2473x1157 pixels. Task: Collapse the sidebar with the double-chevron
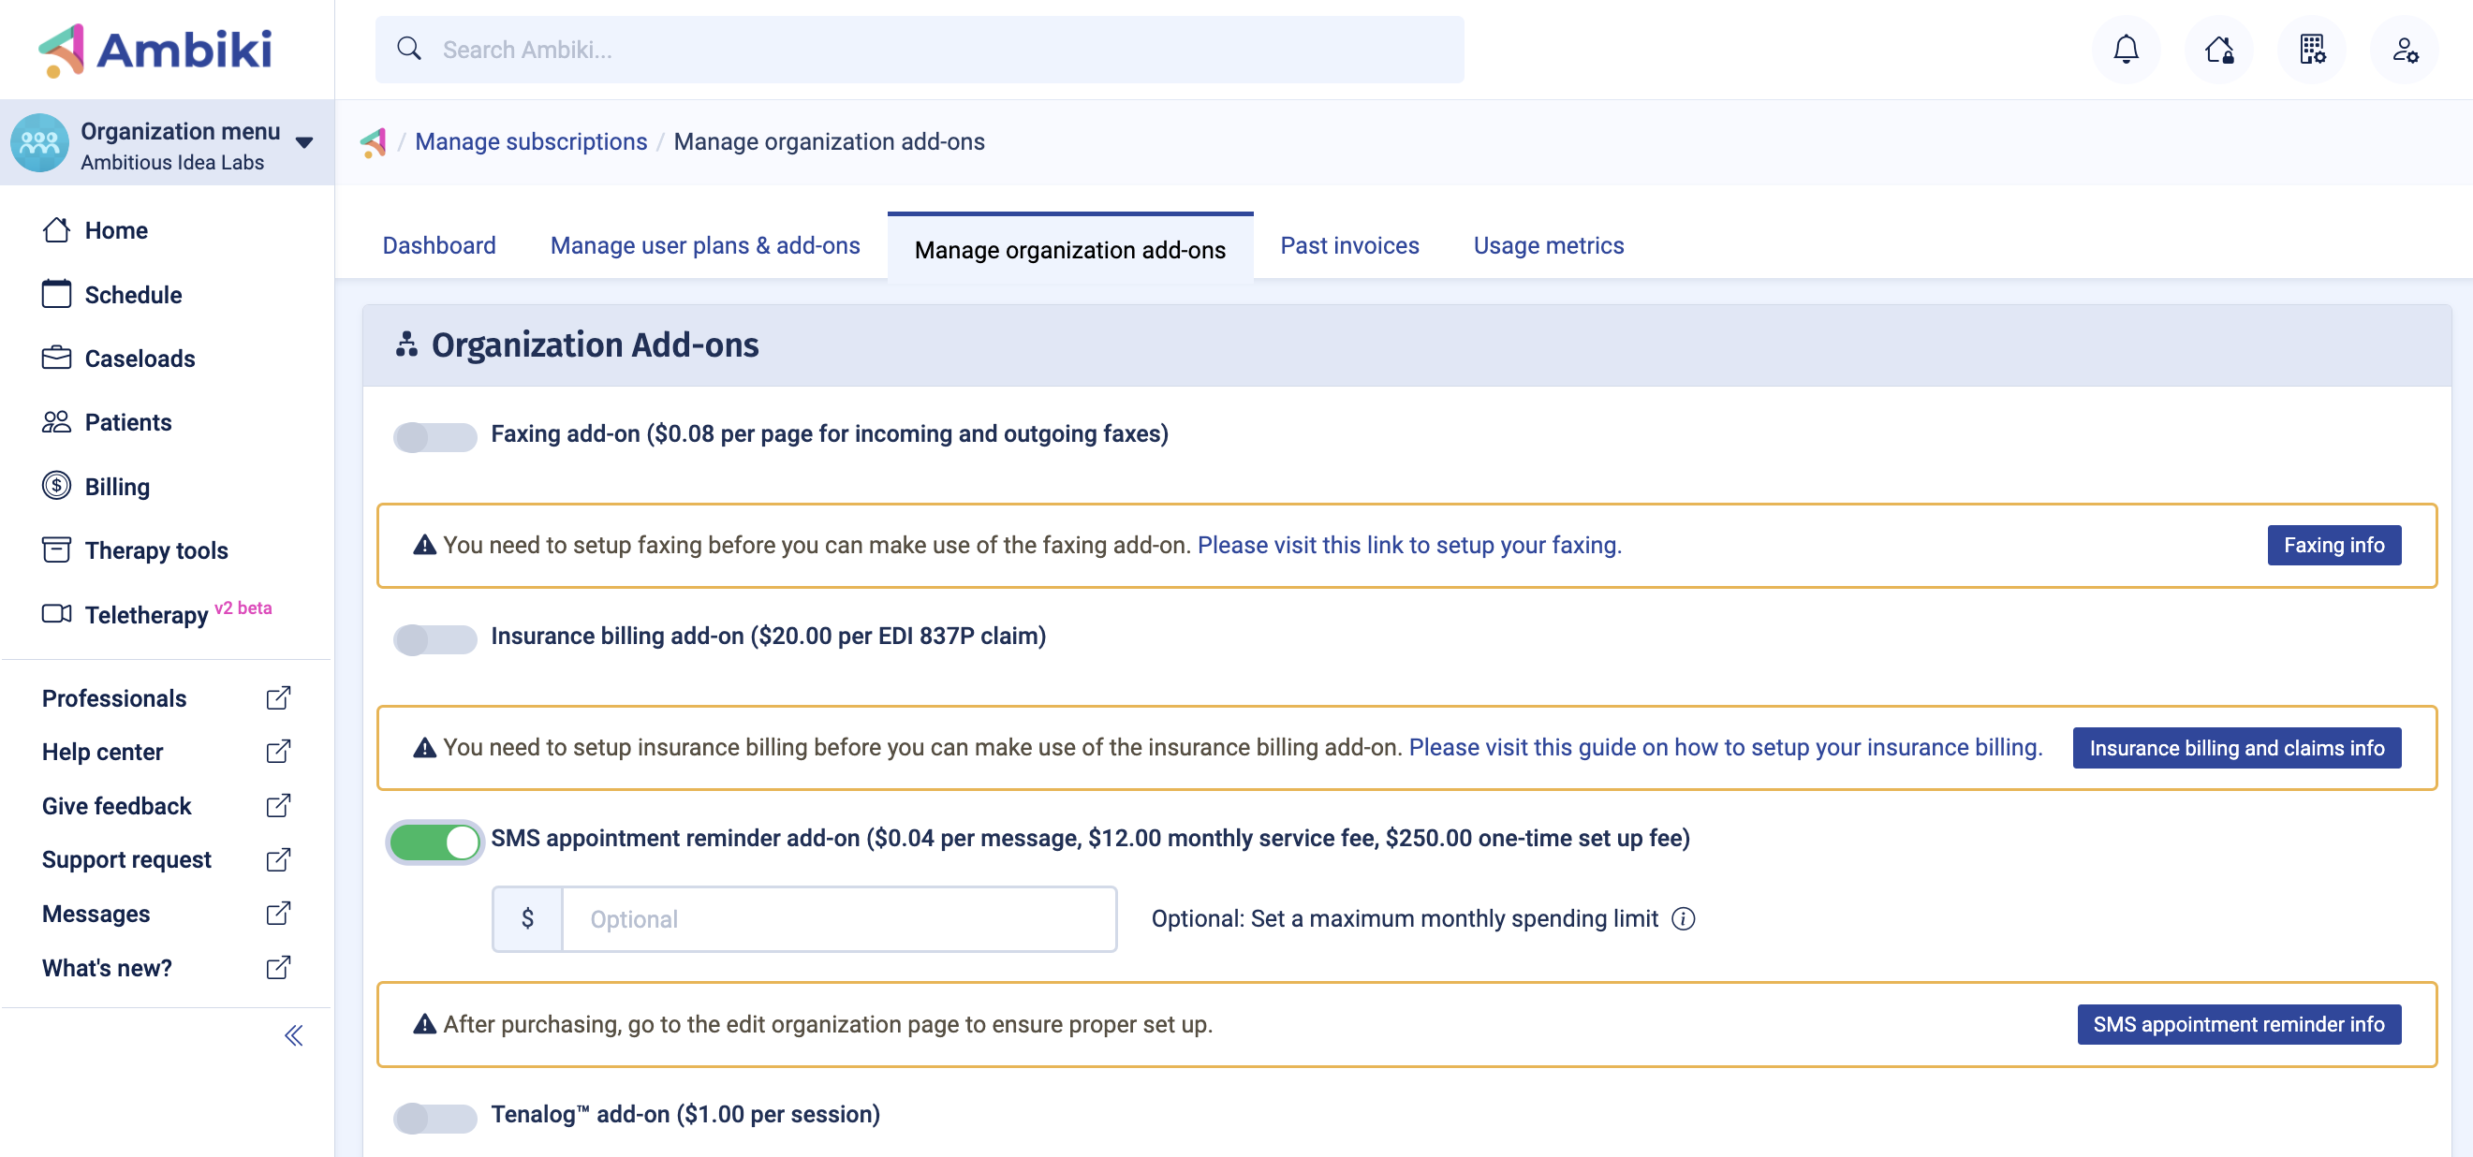[293, 1034]
